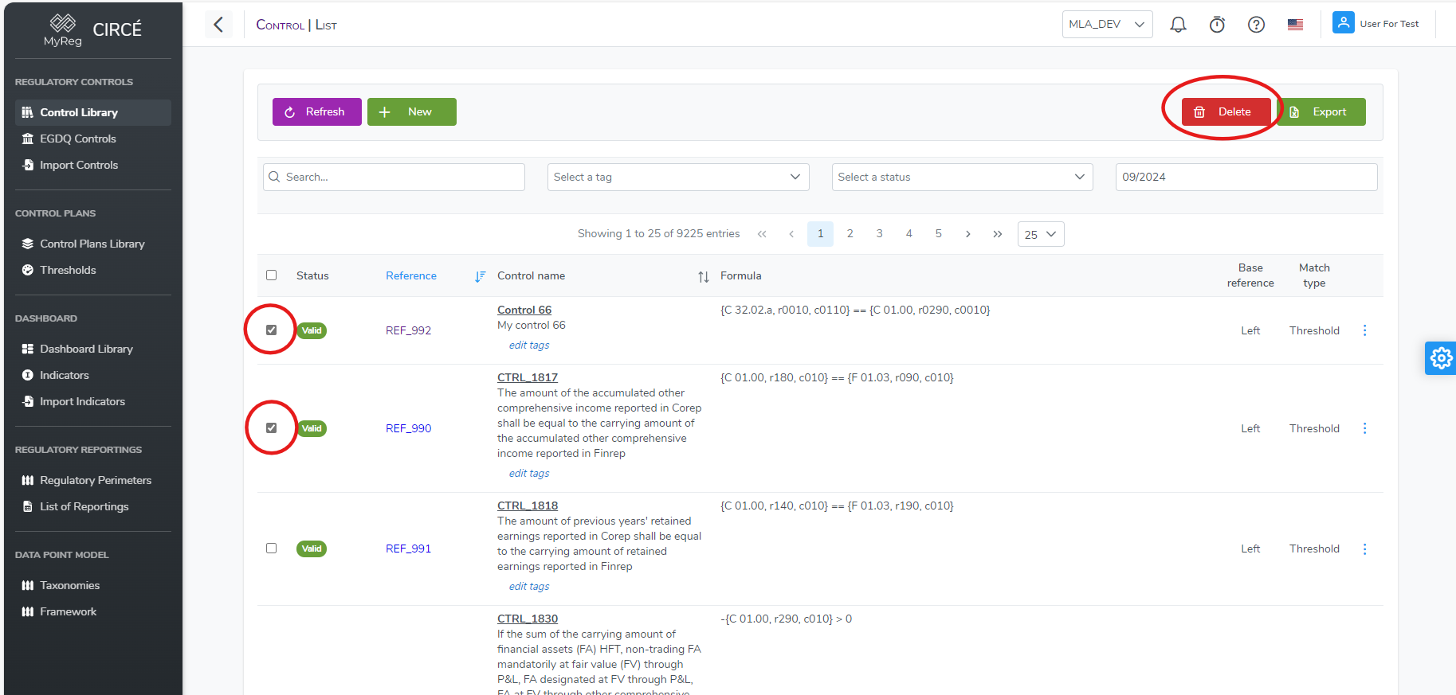Open the MLA_DEV environment dropdown

coord(1106,25)
